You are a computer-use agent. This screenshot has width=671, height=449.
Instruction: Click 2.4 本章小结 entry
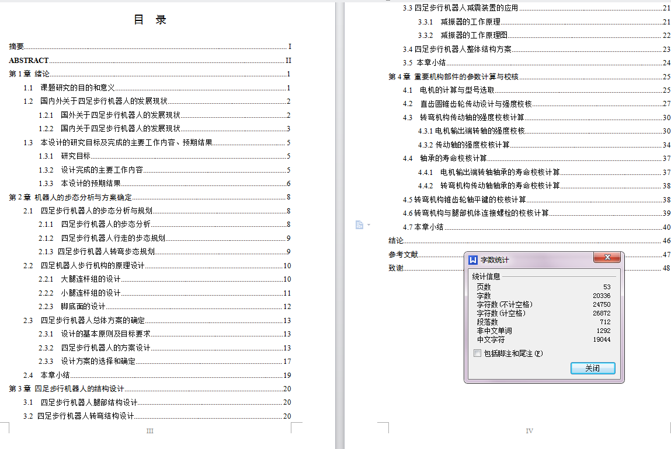click(157, 375)
